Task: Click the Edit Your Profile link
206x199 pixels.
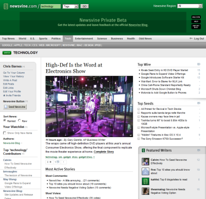Action: [12, 92]
